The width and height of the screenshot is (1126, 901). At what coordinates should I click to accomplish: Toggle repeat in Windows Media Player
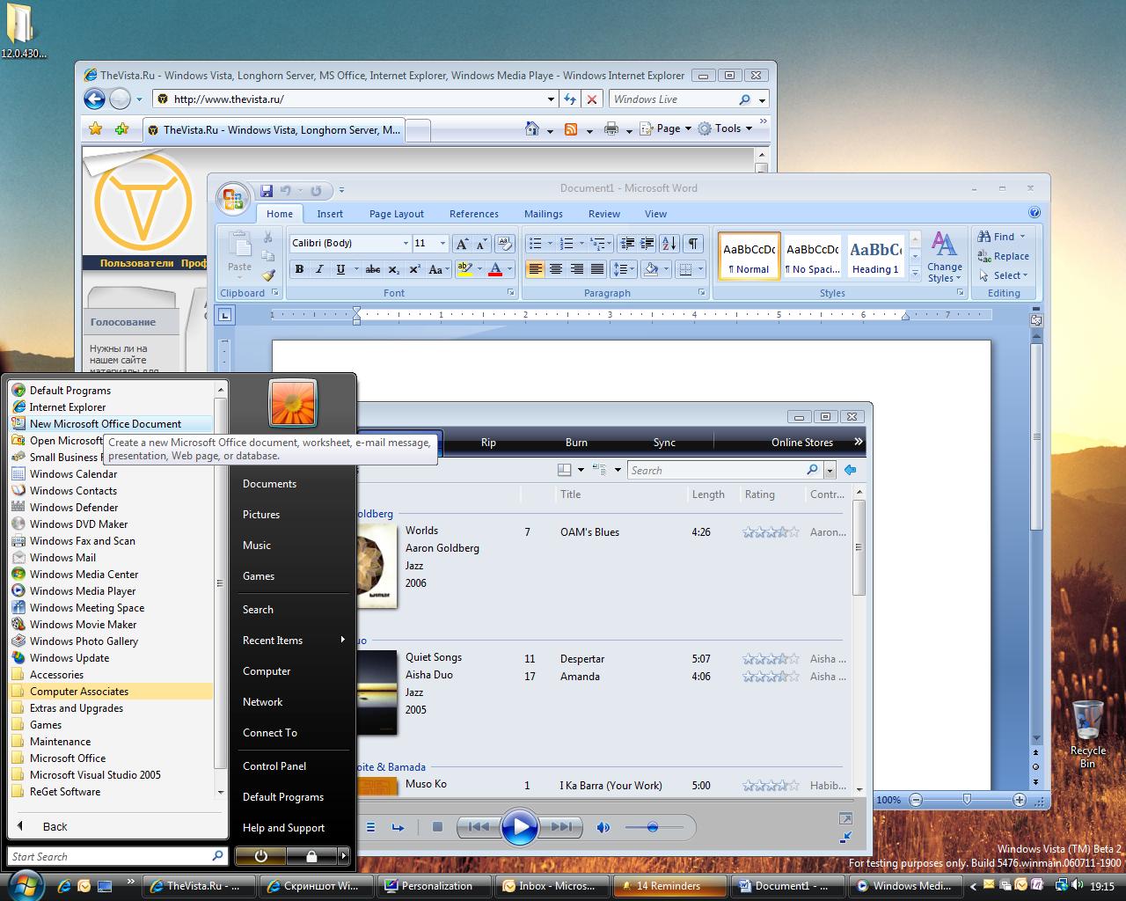398,827
